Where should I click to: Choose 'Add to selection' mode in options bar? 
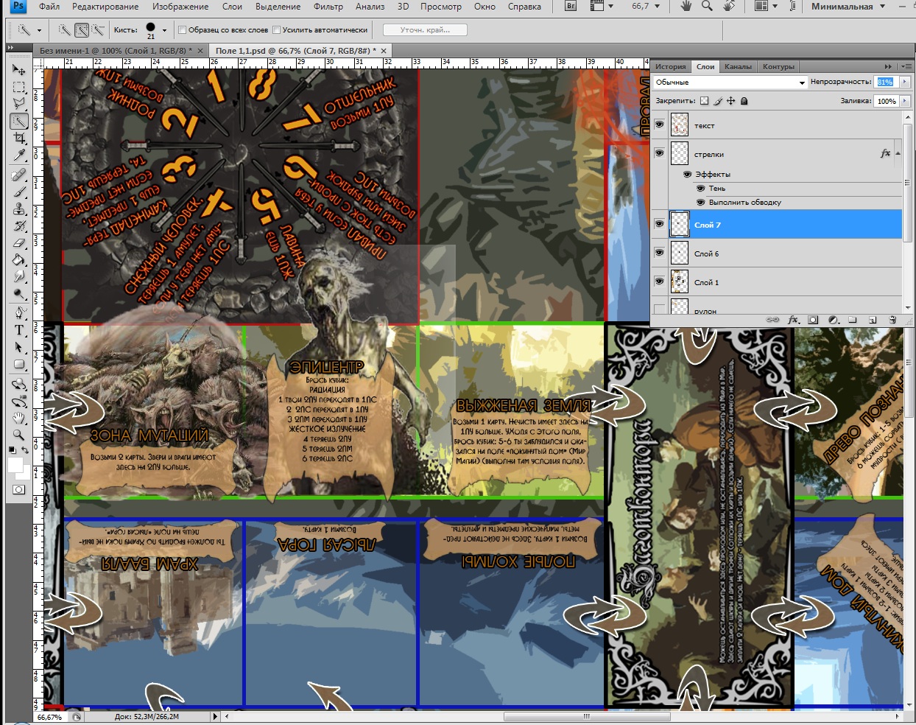coord(82,30)
